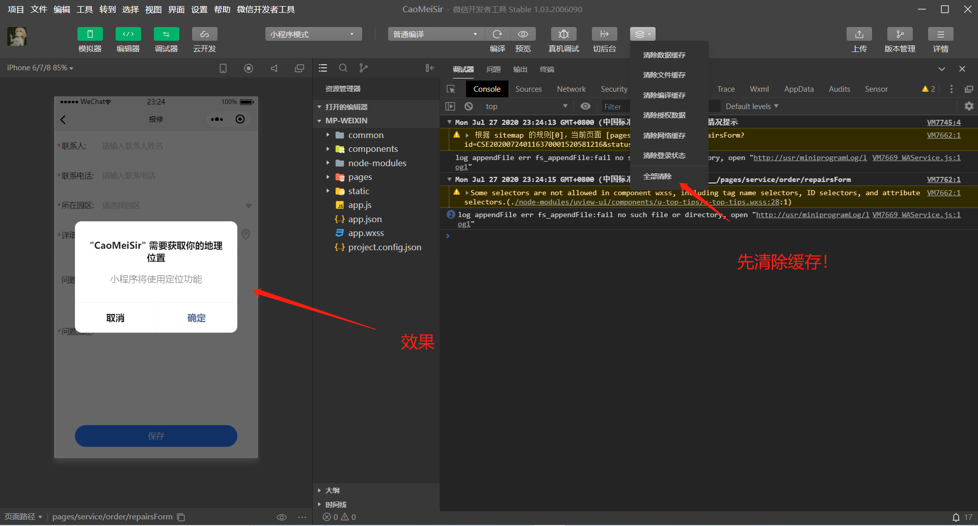Start 真机调试 remote debugging
The width and height of the screenshot is (978, 526).
[x=563, y=34]
